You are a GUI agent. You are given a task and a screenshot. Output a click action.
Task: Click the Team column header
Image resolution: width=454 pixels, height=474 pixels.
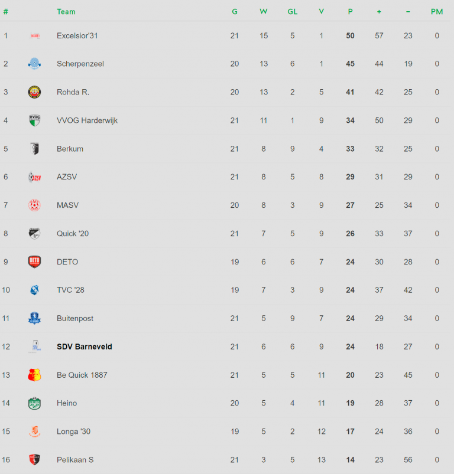pyautogui.click(x=66, y=12)
